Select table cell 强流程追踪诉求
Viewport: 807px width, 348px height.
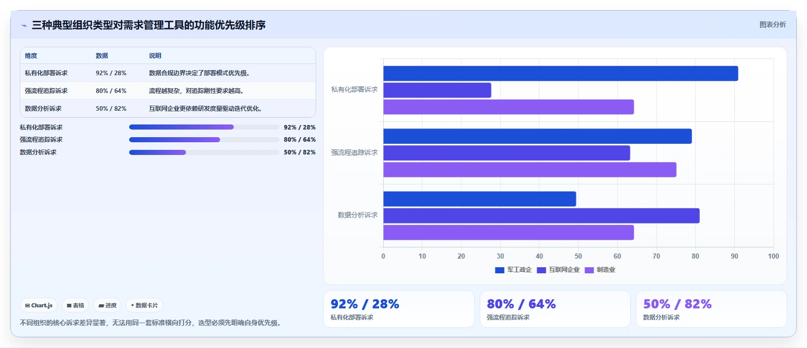pyautogui.click(x=46, y=91)
